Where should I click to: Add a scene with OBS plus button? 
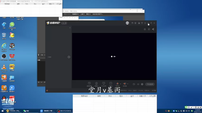point(39,82)
